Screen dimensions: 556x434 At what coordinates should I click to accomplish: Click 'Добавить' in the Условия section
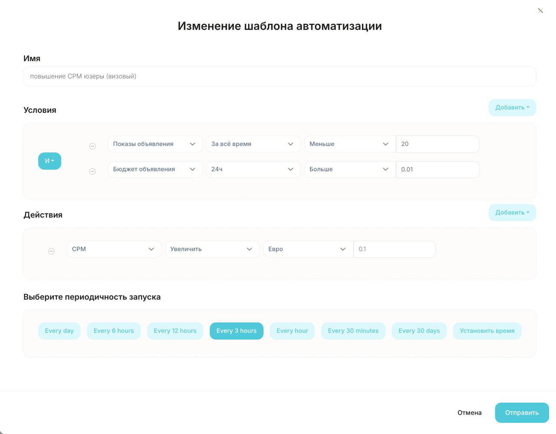pos(512,108)
